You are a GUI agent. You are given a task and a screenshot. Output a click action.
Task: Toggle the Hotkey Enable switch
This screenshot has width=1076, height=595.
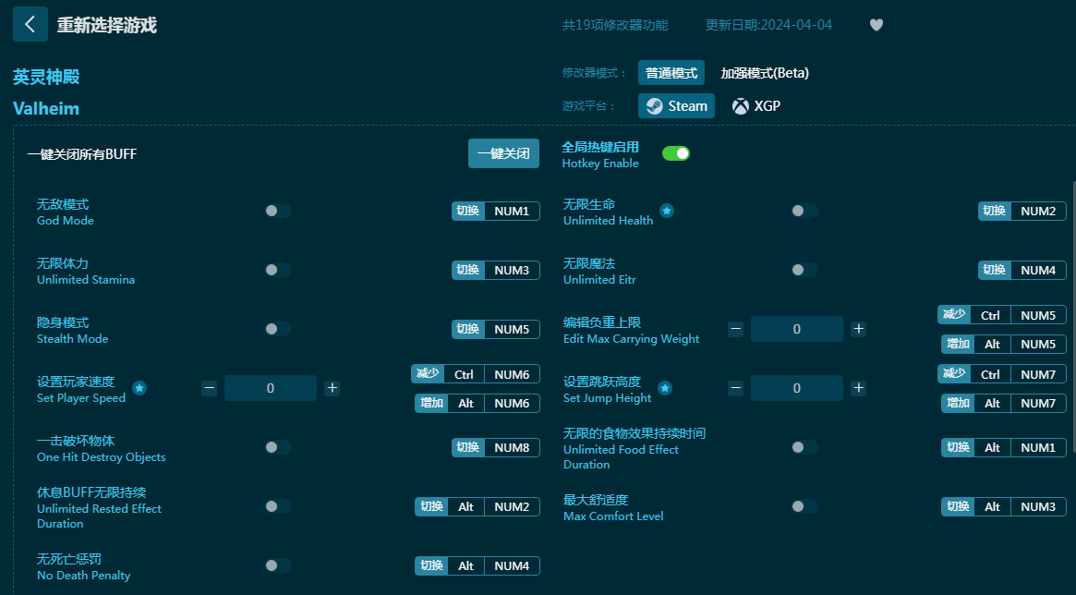pos(676,153)
